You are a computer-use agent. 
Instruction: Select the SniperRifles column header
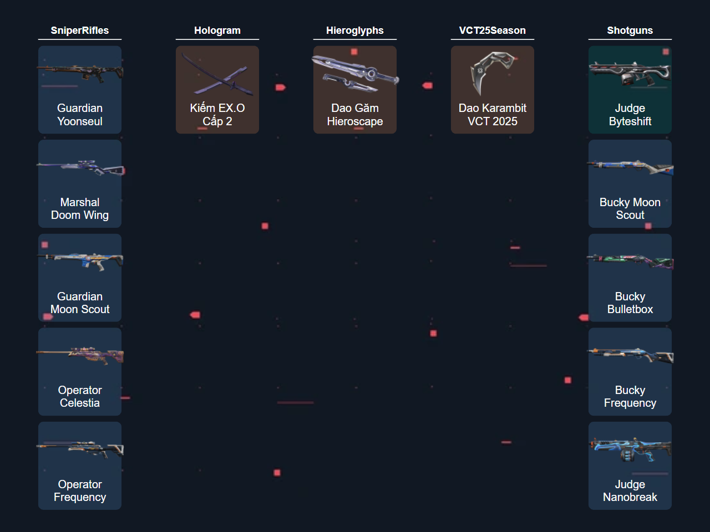tap(80, 30)
